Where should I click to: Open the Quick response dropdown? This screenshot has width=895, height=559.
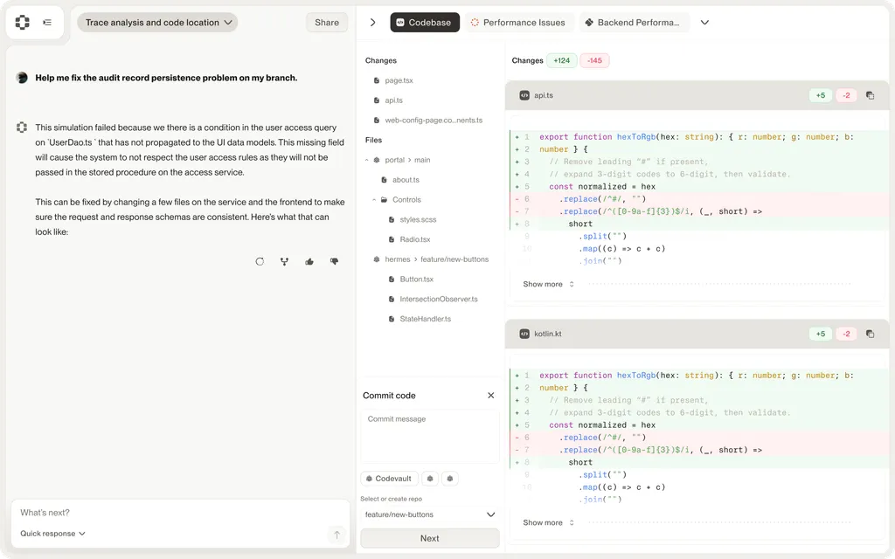52,534
